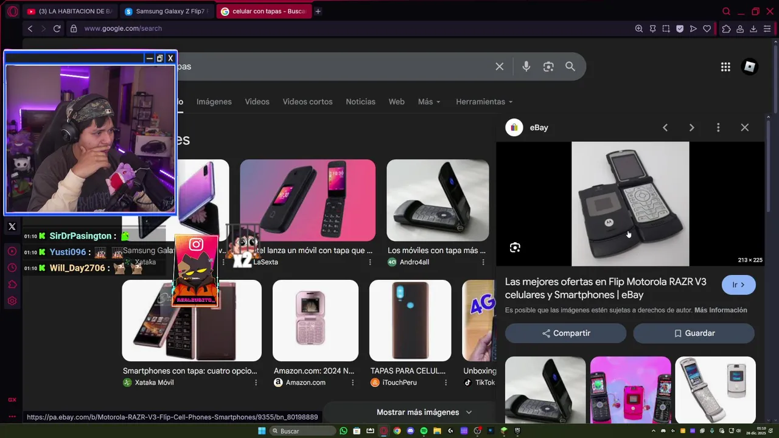Screen dimensions: 779x438
Task: Switch to the Videos cortos tab
Action: (x=307, y=102)
